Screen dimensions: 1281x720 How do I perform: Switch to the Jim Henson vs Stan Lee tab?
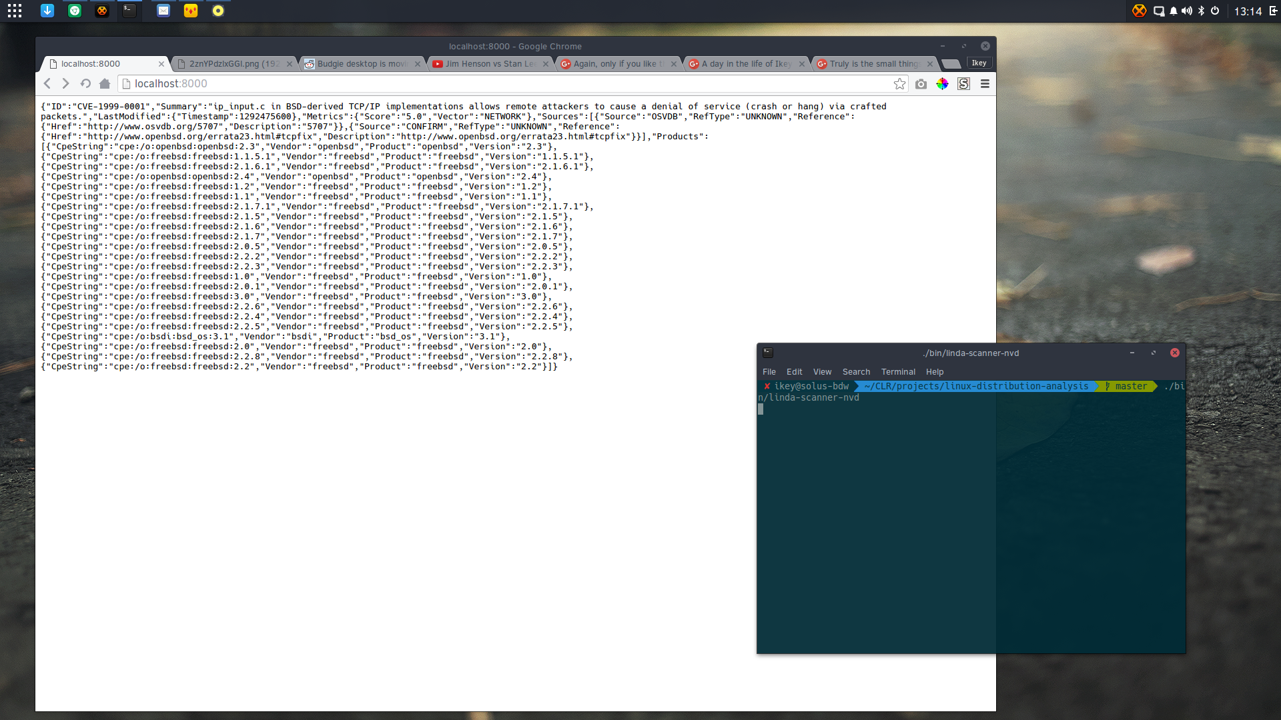490,64
